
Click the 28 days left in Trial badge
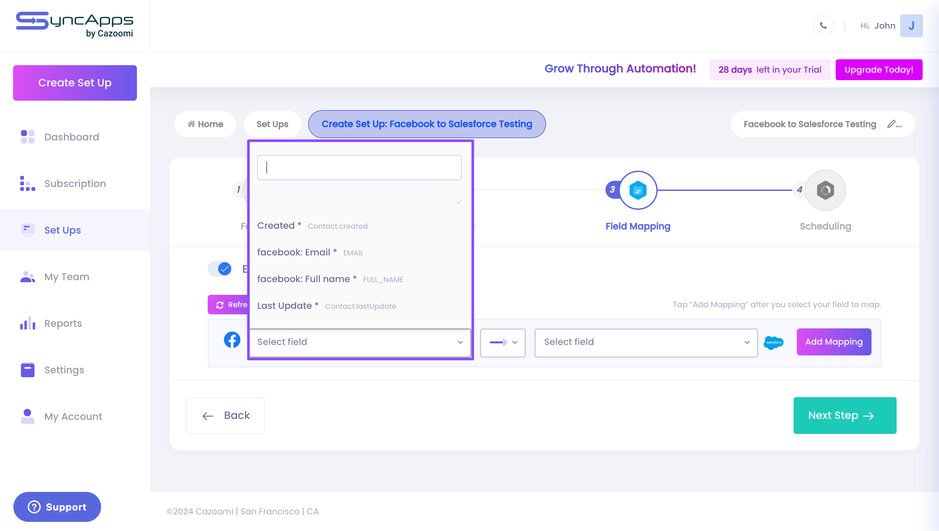pos(769,70)
